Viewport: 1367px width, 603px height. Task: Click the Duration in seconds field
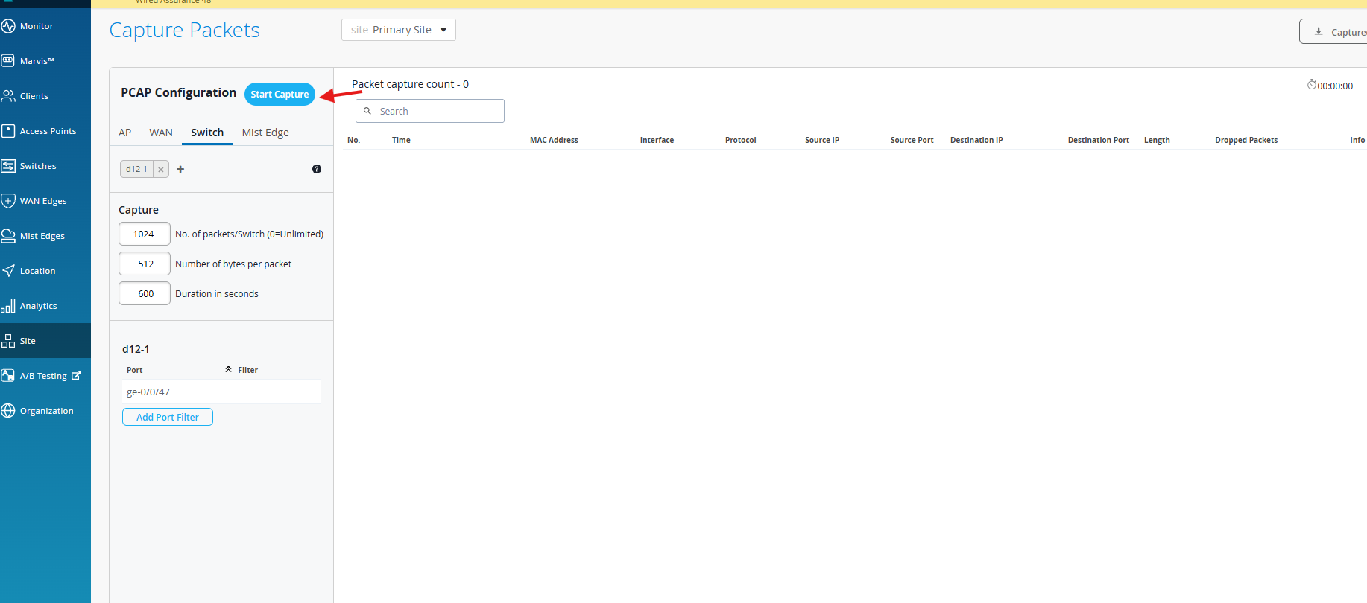click(145, 293)
